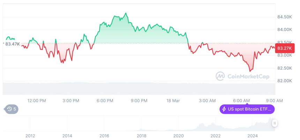Screen dimensions: 300x140
Task: Click the red price low after 6:00 AM
Action: [250, 71]
